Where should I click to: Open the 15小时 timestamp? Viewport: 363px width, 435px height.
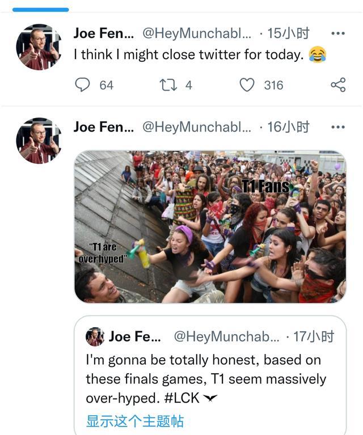(288, 33)
